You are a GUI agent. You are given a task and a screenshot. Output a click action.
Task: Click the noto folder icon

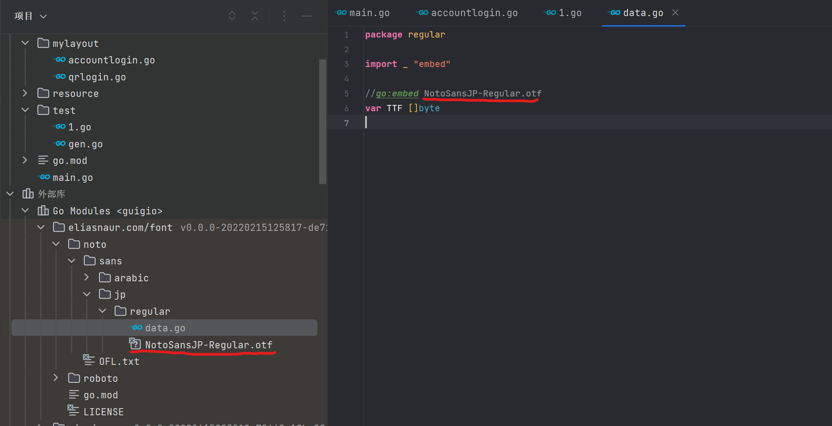74,244
